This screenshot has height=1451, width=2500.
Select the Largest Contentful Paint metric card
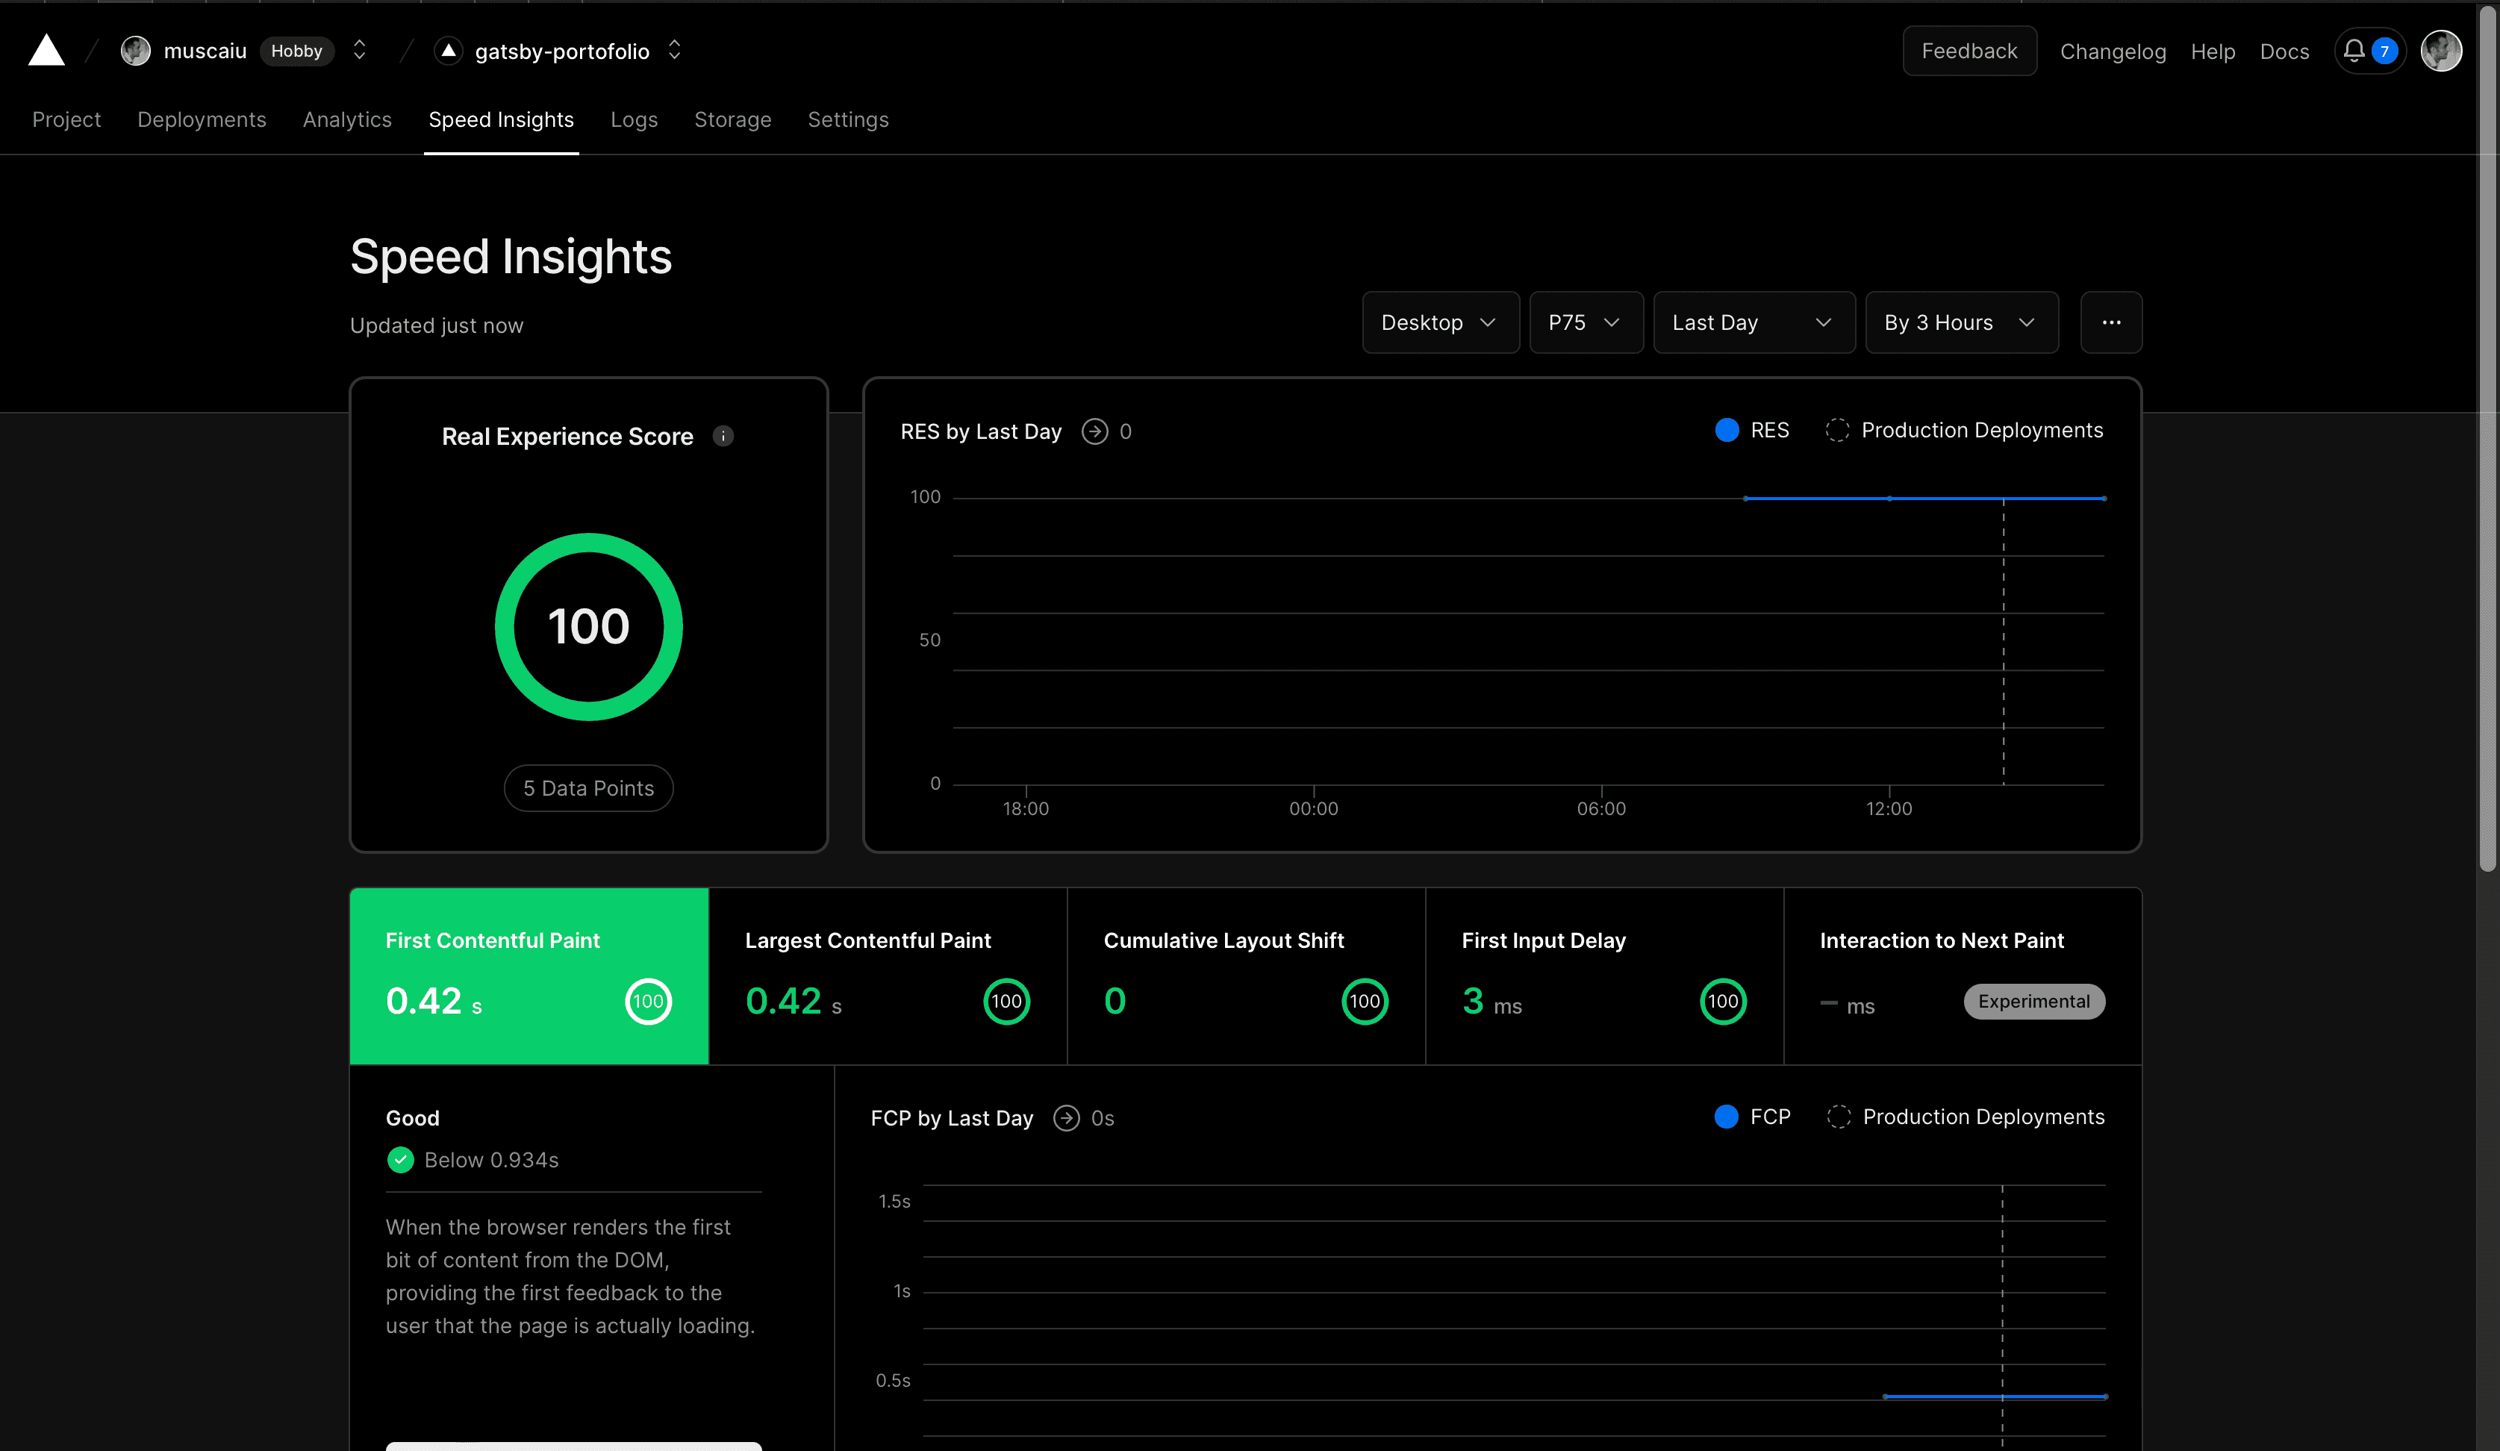pyautogui.click(x=887, y=976)
